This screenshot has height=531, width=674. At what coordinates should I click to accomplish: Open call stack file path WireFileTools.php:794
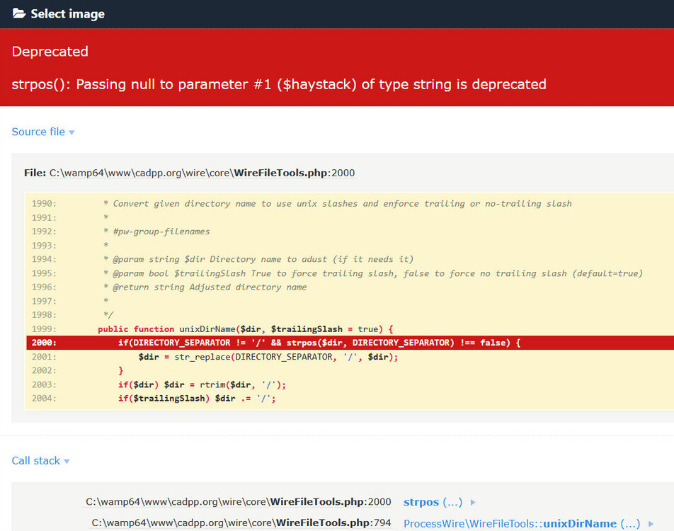point(241,523)
